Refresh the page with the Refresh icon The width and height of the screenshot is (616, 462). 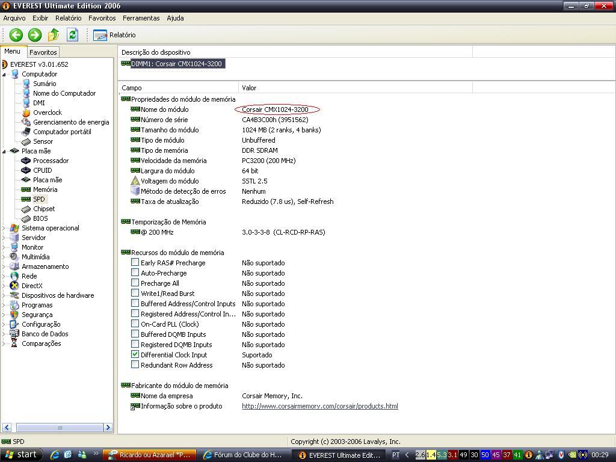click(72, 35)
